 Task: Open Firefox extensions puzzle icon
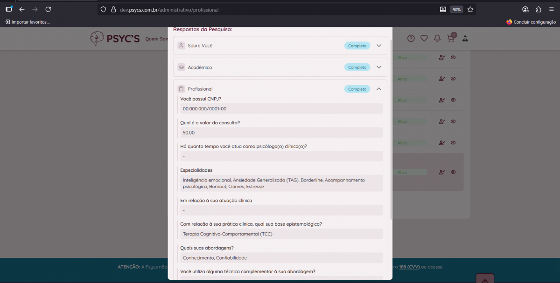click(539, 9)
